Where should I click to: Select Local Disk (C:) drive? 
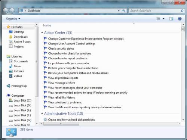(22, 100)
